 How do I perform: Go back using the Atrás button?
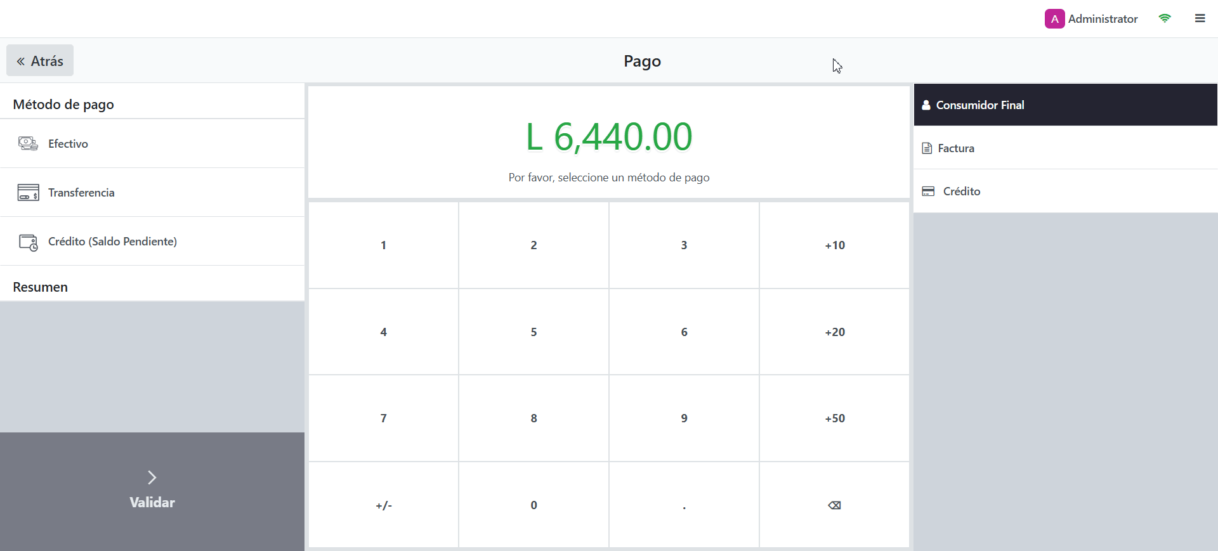[x=40, y=61]
